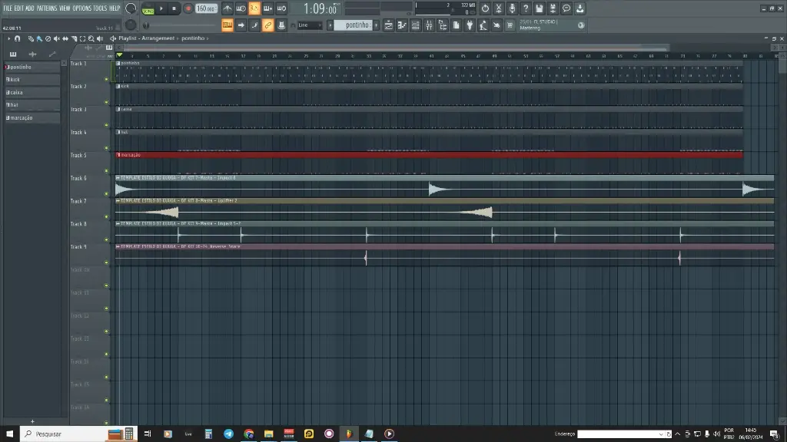This screenshot has height=442, width=787.
Task: Open the Playlist options arrow menu
Action: (8, 38)
